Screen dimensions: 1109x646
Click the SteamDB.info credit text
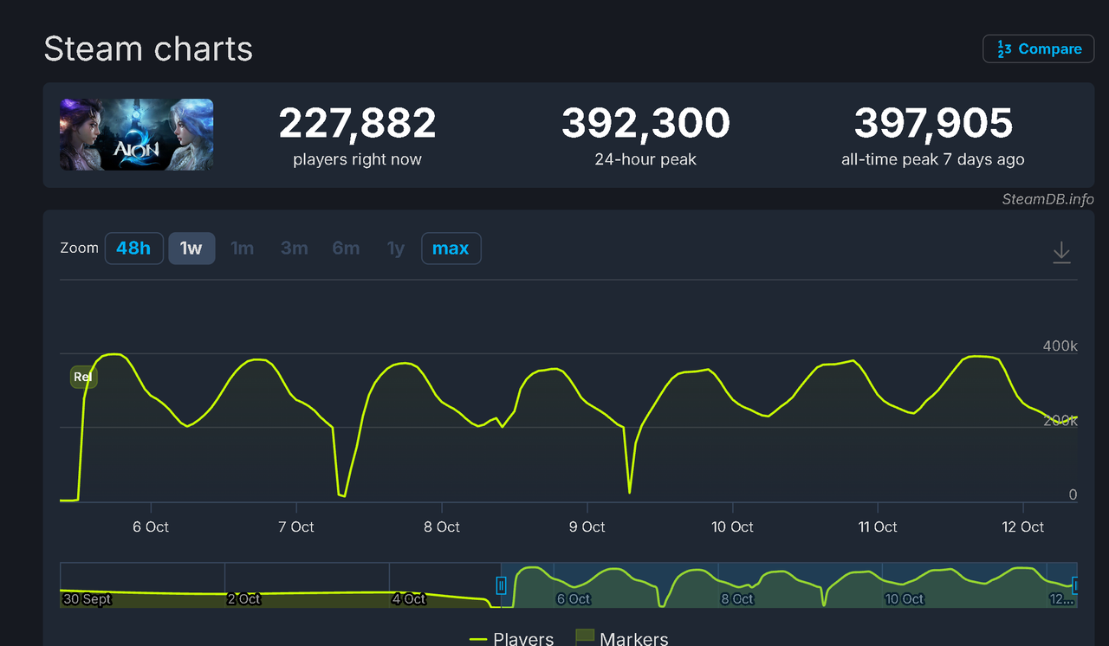1048,199
